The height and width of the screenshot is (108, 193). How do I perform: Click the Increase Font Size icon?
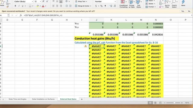pyautogui.click(x=43, y=1)
